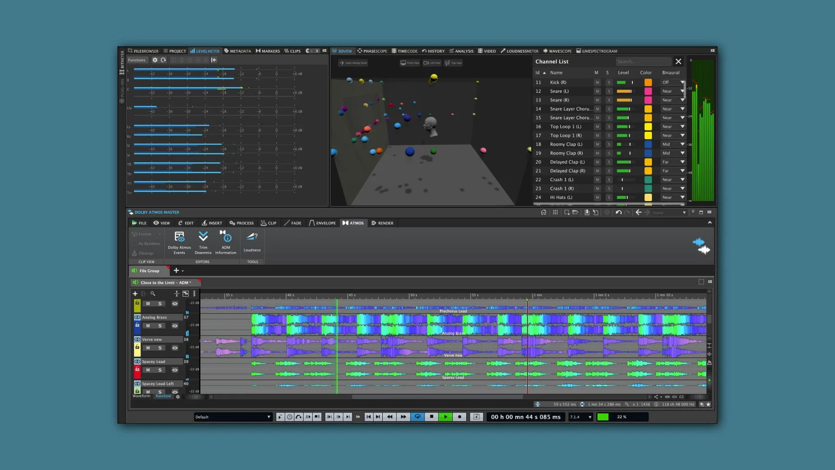
Task: Open the Functions menu on the Level Meter
Action: pos(137,60)
